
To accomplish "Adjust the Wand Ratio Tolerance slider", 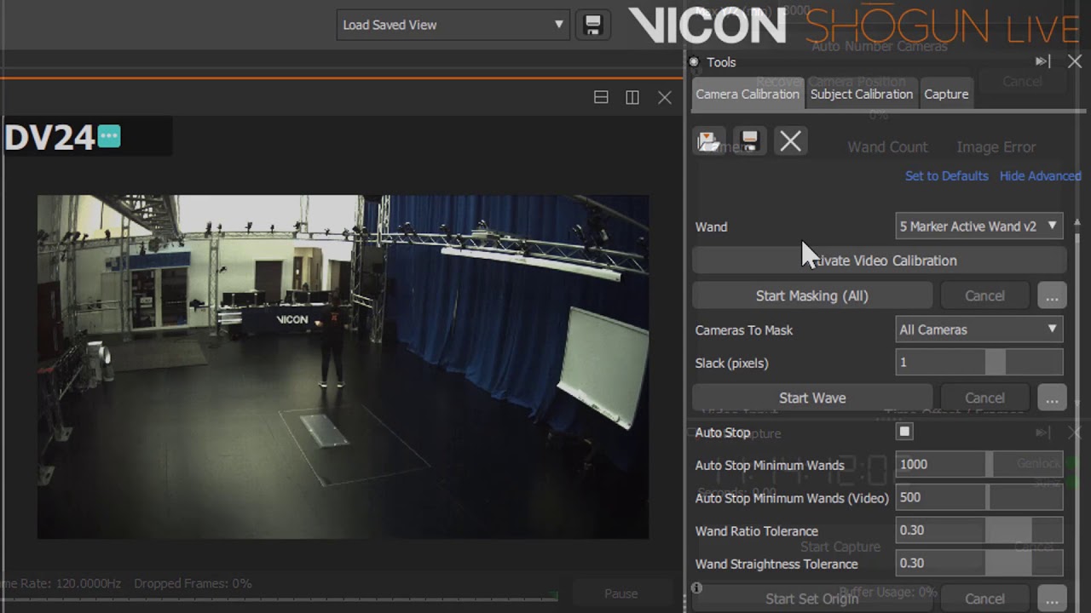I will 979,530.
